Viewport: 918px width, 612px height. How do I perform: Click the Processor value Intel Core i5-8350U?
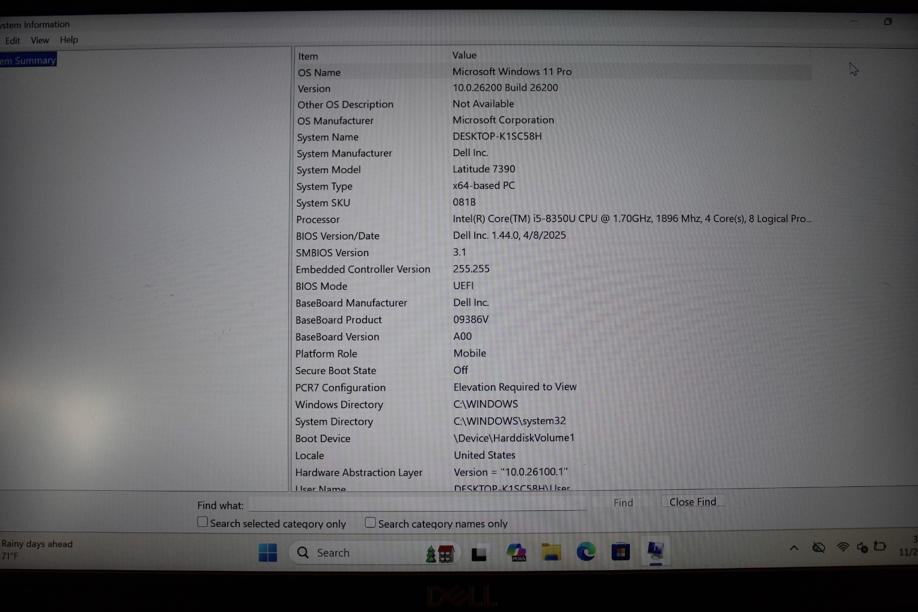(632, 219)
